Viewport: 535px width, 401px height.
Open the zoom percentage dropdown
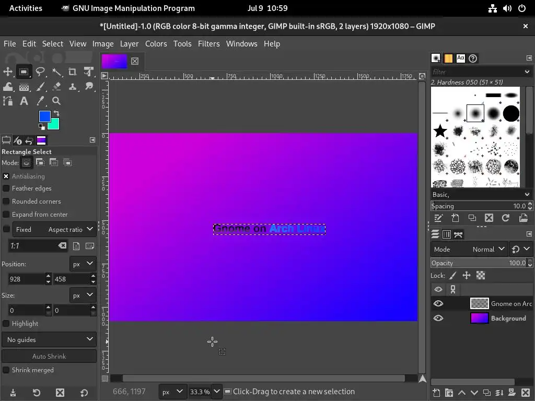(216, 392)
